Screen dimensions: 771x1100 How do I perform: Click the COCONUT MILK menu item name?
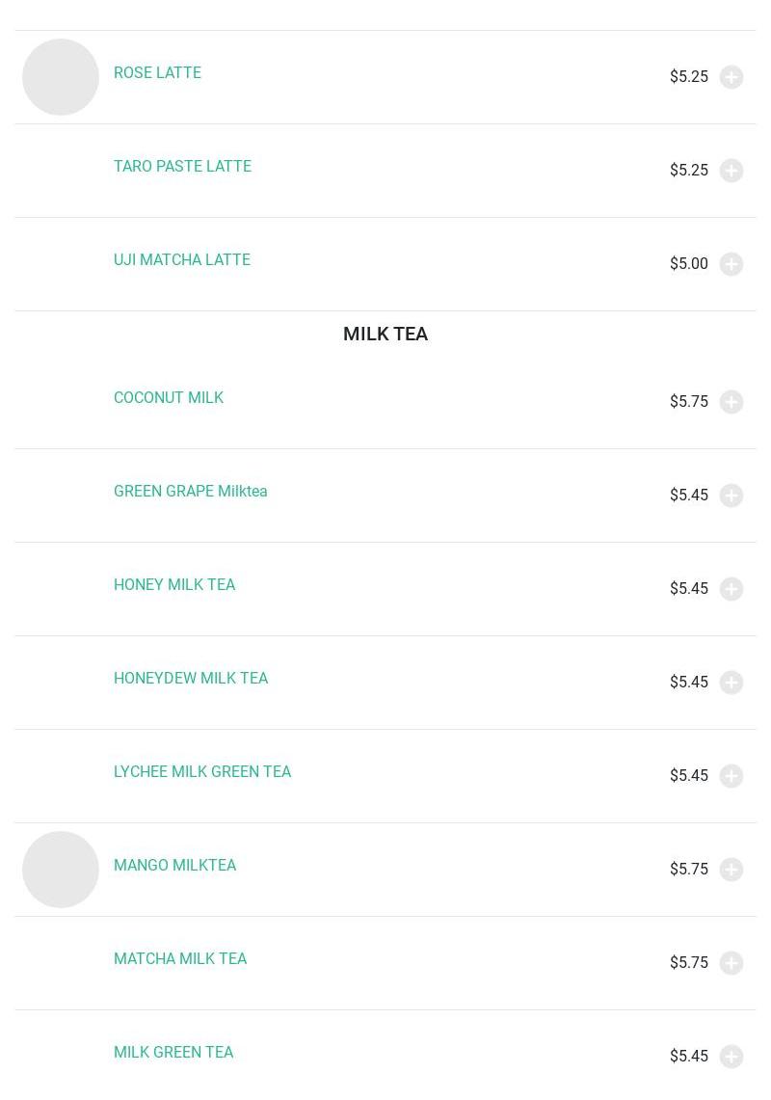click(168, 398)
